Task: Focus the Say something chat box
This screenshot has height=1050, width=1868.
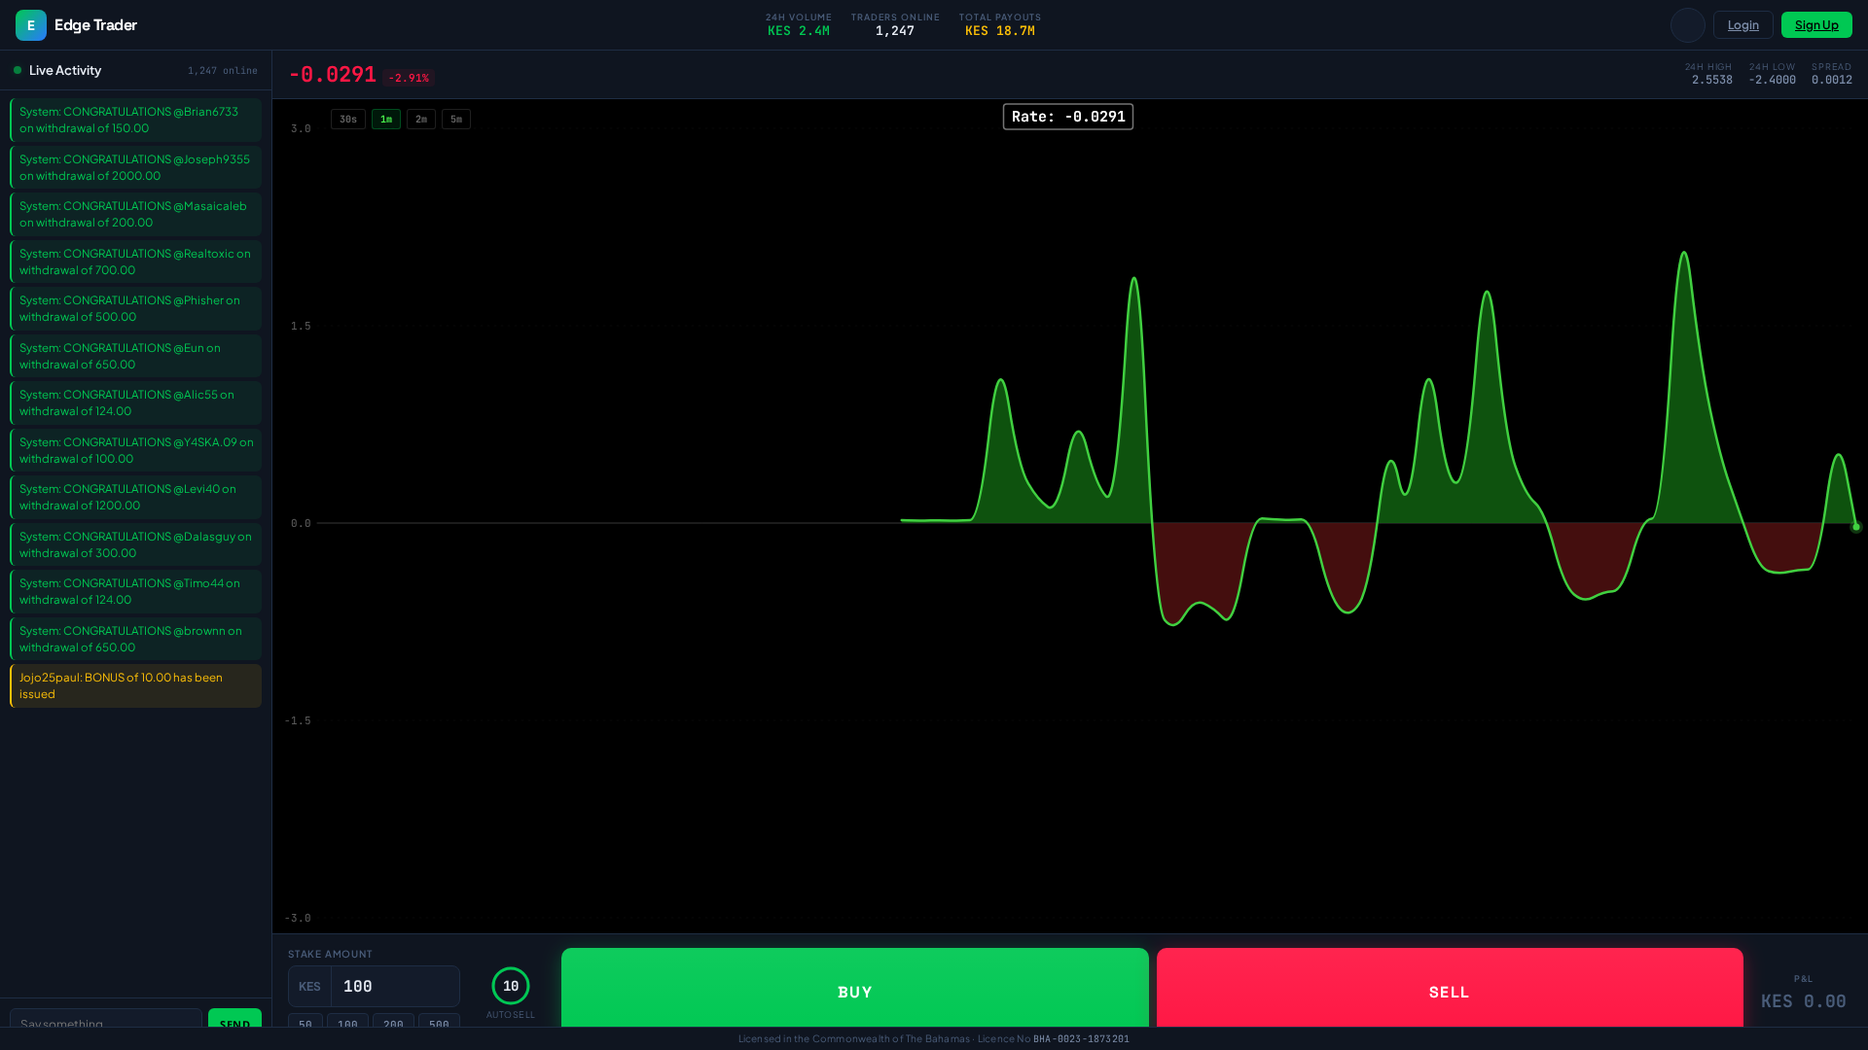Action: click(x=106, y=1019)
